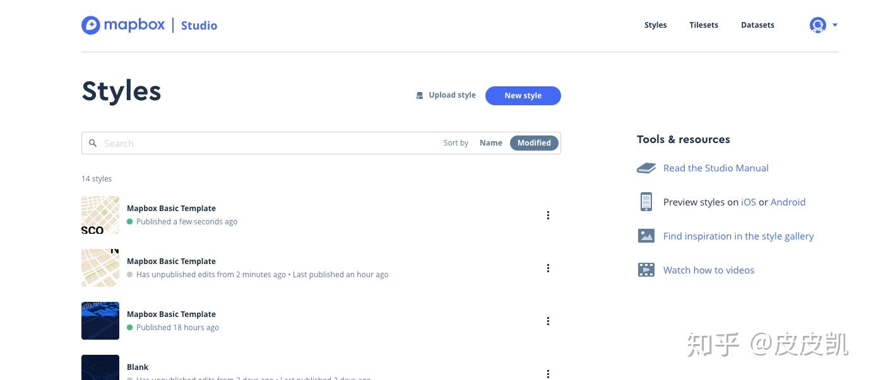
Task: Sort styles by Modified
Action: point(534,143)
